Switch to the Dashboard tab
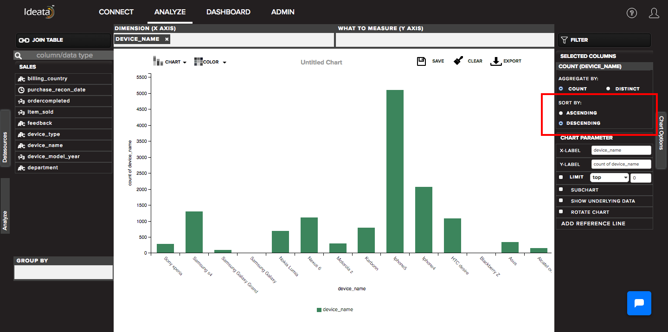 pos(228,12)
